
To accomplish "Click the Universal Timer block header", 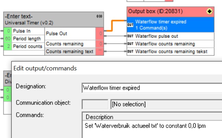I will [48, 19].
